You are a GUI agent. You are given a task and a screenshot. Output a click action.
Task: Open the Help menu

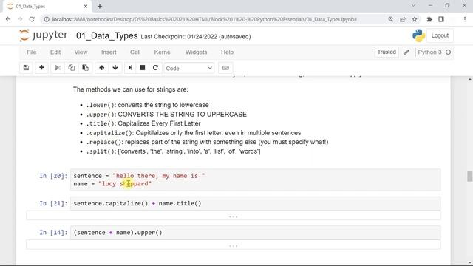(227, 52)
